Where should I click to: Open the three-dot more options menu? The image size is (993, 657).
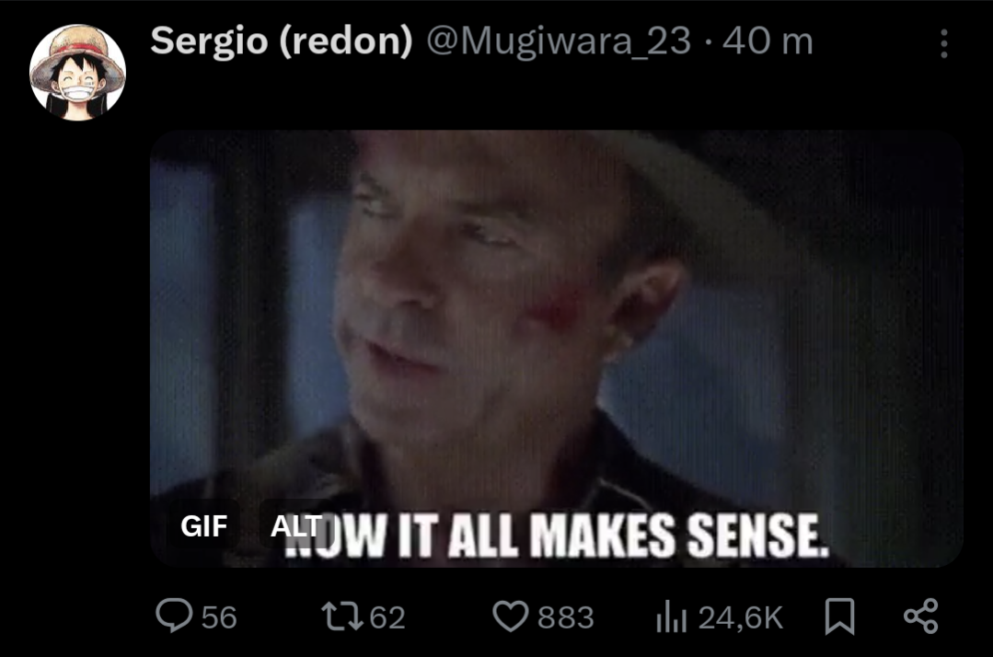pos(943,43)
